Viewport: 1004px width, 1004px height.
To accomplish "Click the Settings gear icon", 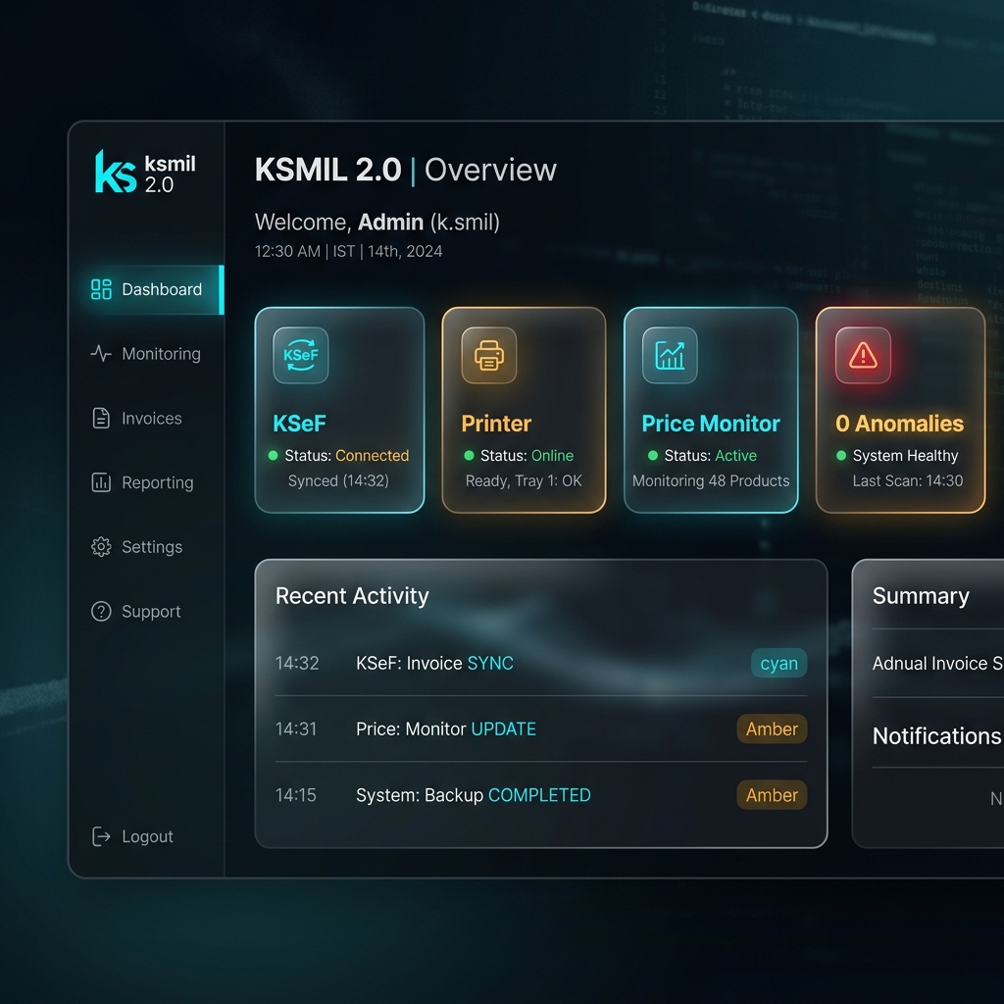I will [101, 547].
